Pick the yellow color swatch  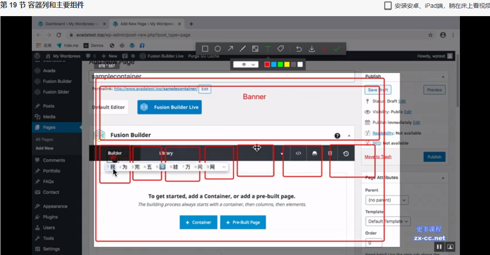pyautogui.click(x=287, y=65)
